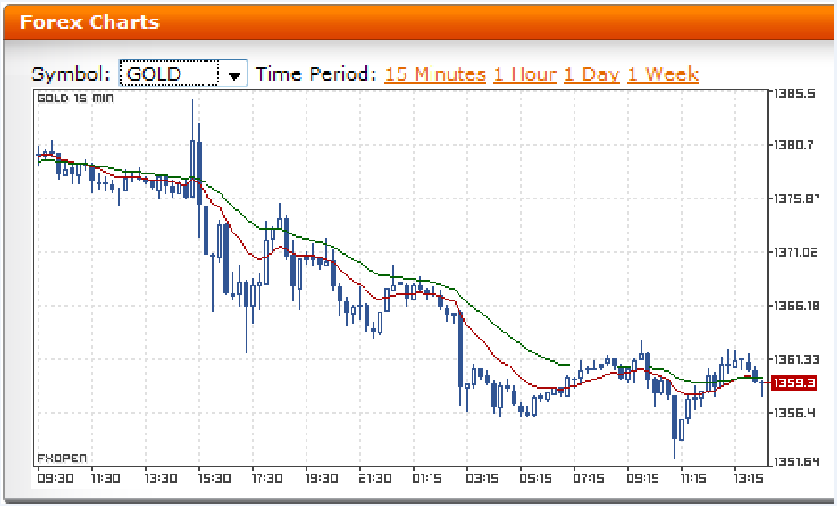
Task: Click the 1380.7 price axis label
Action: coord(794,145)
